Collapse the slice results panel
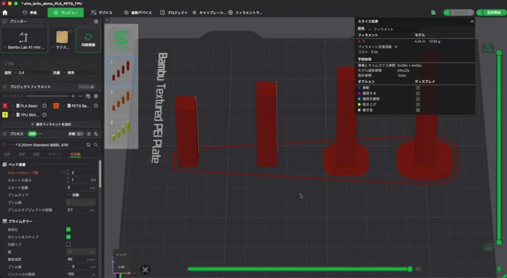 tap(472, 21)
